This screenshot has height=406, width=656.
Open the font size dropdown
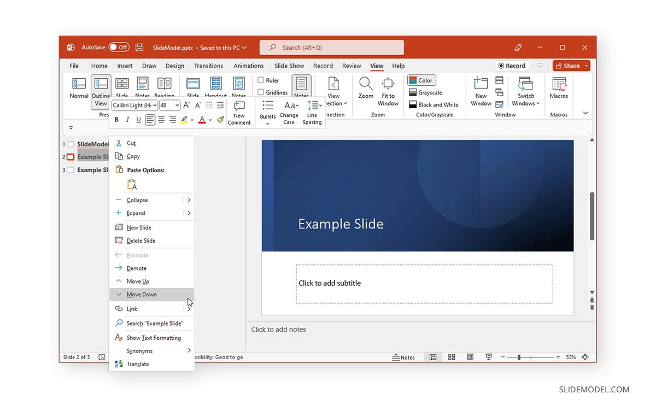pos(177,105)
